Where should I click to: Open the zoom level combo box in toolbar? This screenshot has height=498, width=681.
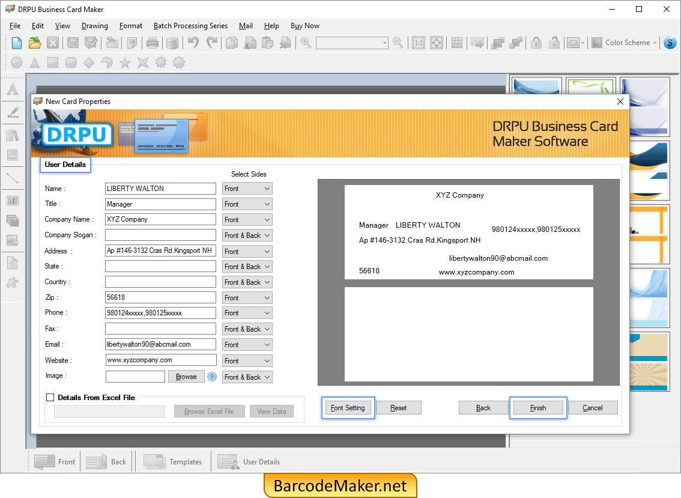coord(352,43)
